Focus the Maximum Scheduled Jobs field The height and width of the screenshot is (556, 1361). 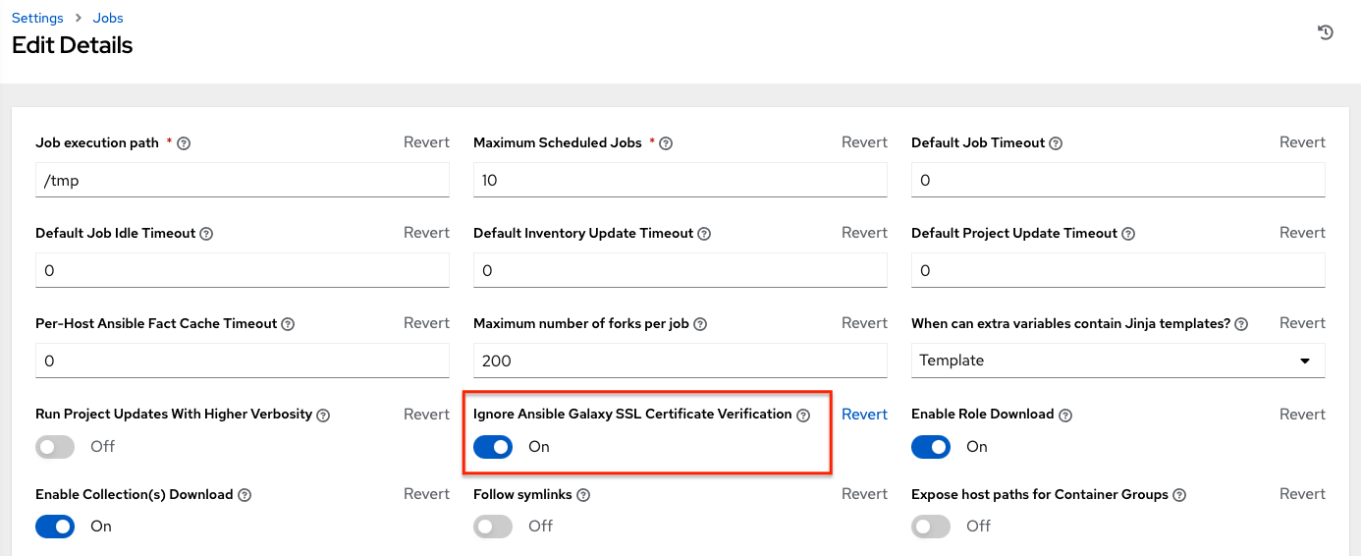coord(680,181)
